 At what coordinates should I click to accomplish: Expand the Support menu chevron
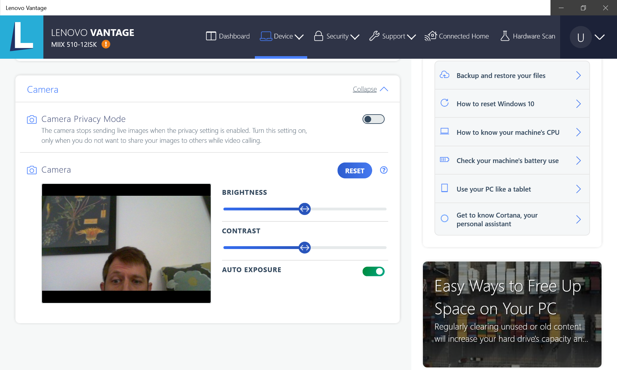pos(411,37)
